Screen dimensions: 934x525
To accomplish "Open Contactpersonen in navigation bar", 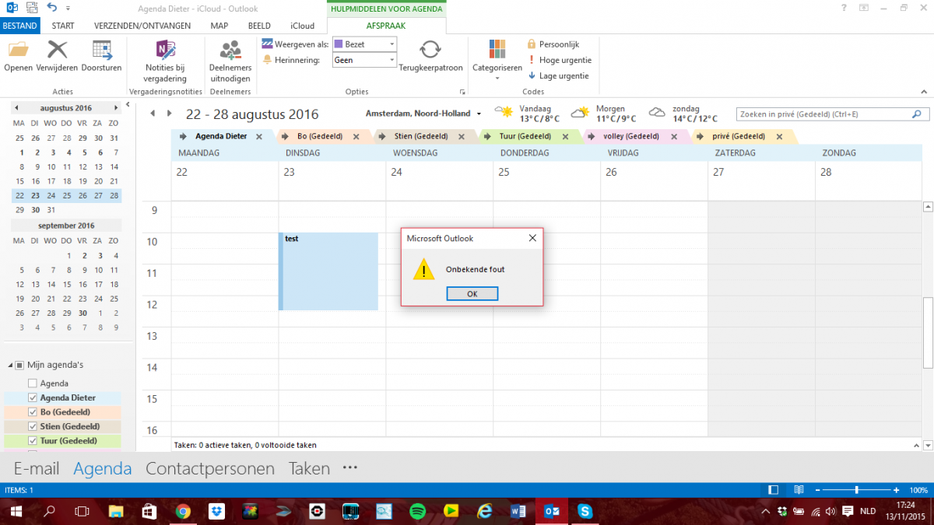I will point(210,468).
